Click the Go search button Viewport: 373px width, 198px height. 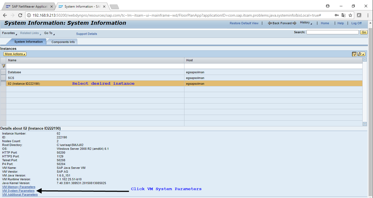click(x=364, y=32)
